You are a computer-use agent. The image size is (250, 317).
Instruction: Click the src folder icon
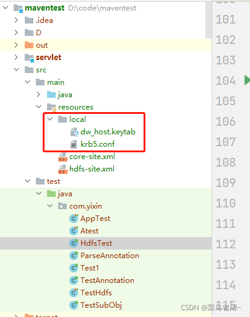click(29, 70)
